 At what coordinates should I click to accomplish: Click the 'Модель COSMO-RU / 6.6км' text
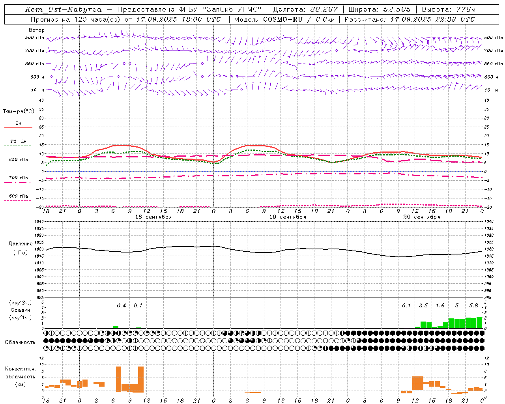pyautogui.click(x=284, y=19)
